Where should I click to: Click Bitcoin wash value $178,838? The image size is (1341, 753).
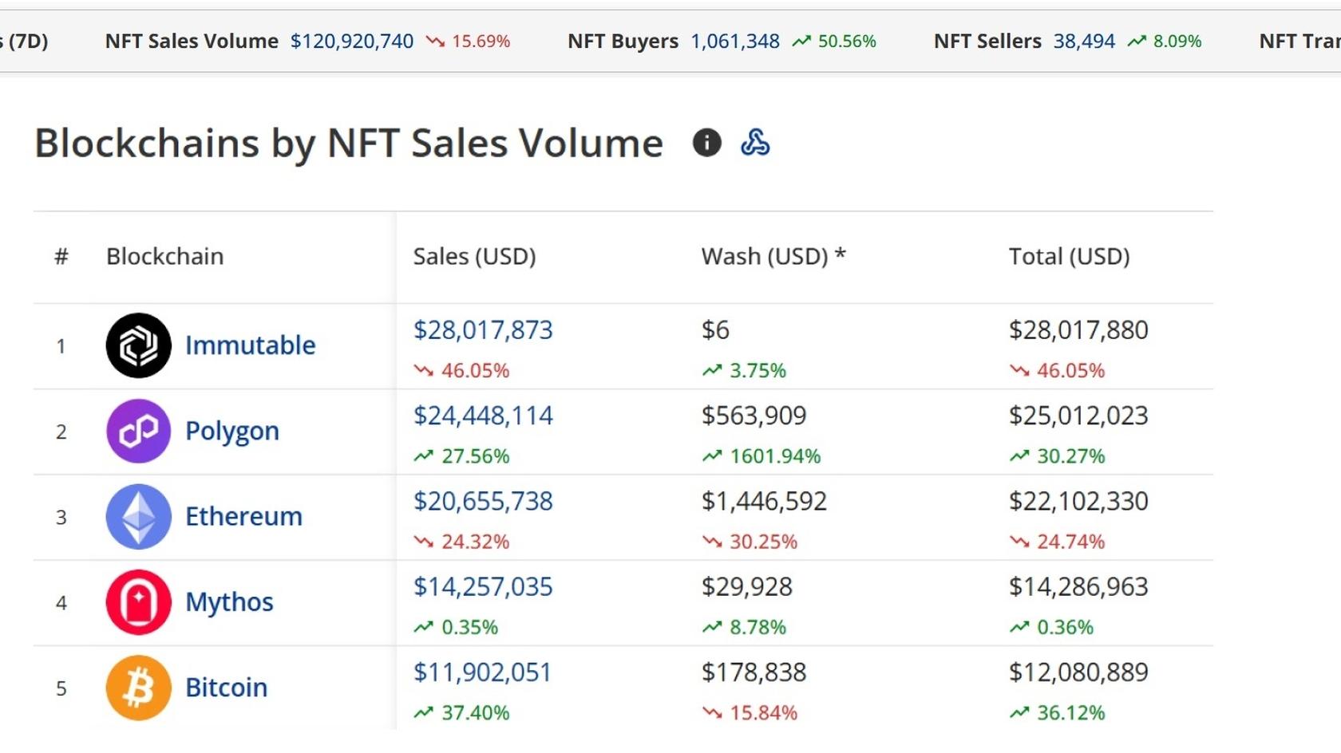754,672
